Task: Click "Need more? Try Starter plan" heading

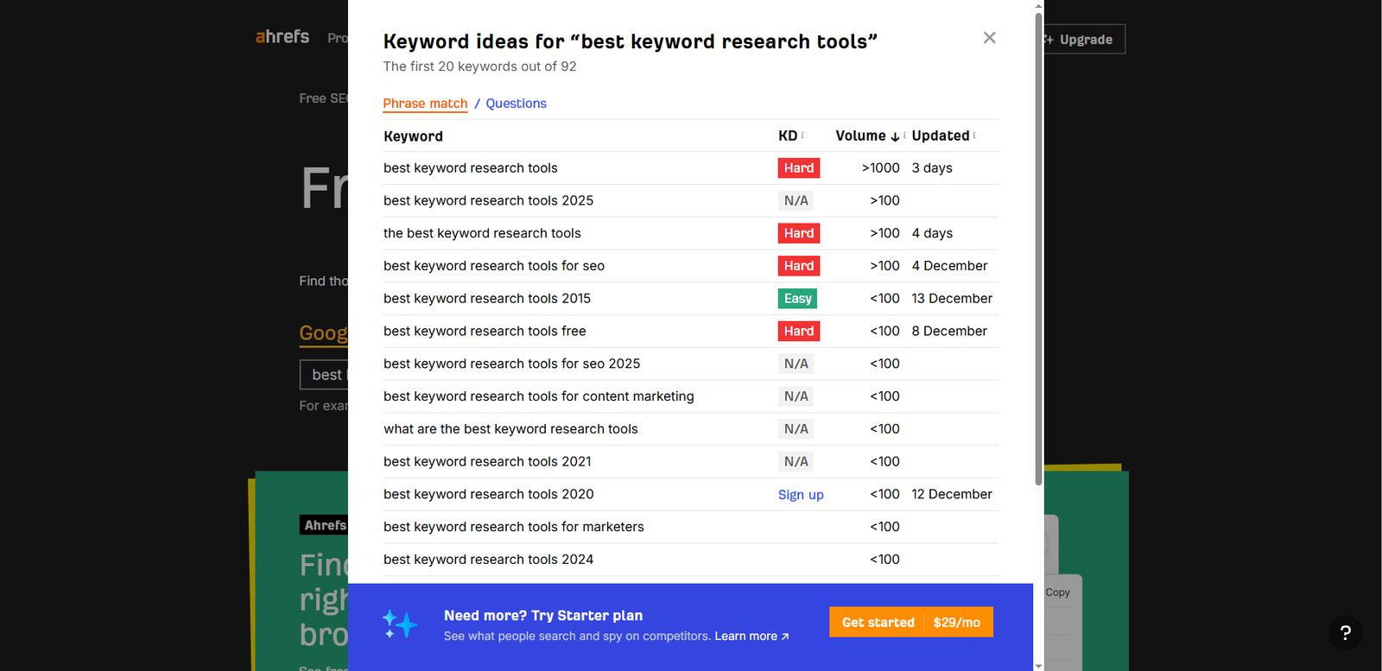Action: coord(543,616)
